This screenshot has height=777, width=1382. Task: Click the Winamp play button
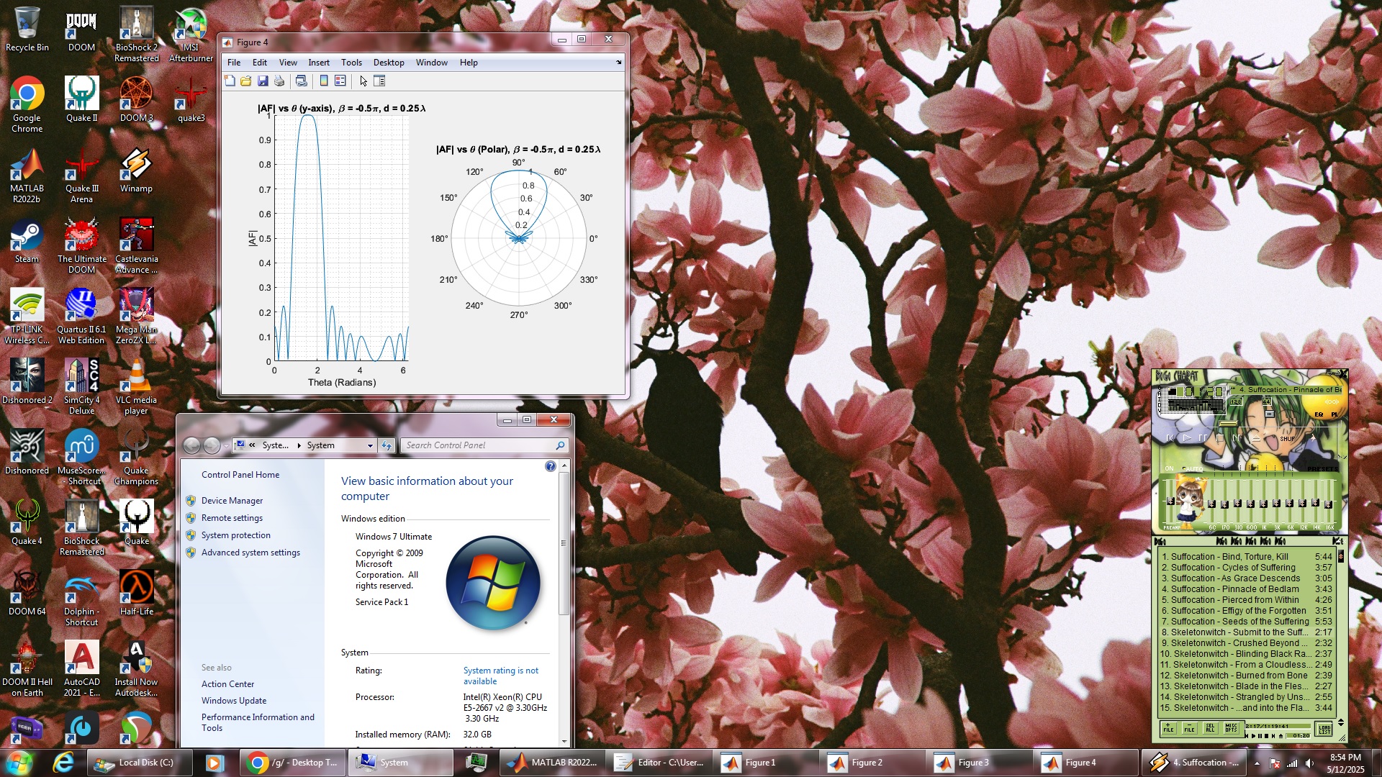(1187, 438)
